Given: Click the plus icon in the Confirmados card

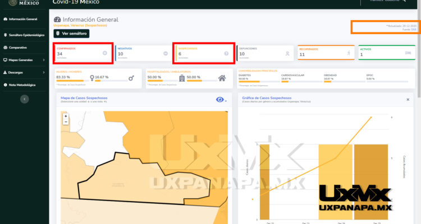Looking at the screenshot, I should [105, 53].
